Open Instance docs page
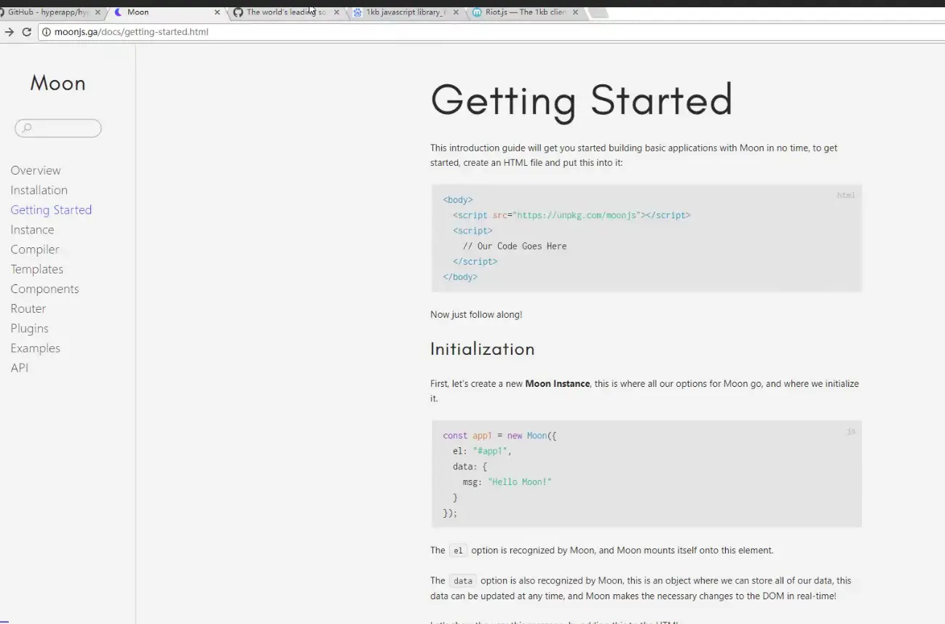 pyautogui.click(x=32, y=229)
